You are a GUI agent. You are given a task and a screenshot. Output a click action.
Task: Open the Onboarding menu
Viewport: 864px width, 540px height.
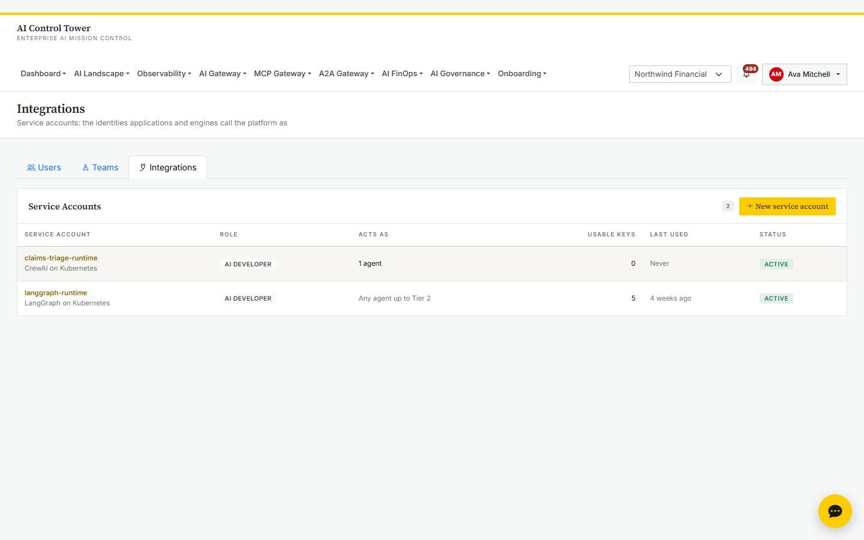click(522, 74)
